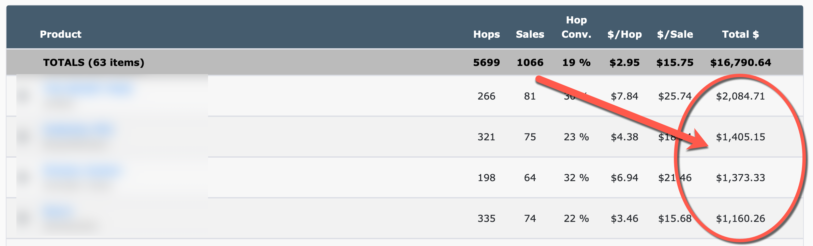Screen dimensions: 813x246
Task: Sort by the $/Sale column header
Action: pyautogui.click(x=675, y=34)
